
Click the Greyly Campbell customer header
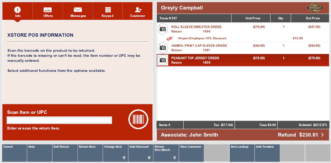(x=243, y=8)
